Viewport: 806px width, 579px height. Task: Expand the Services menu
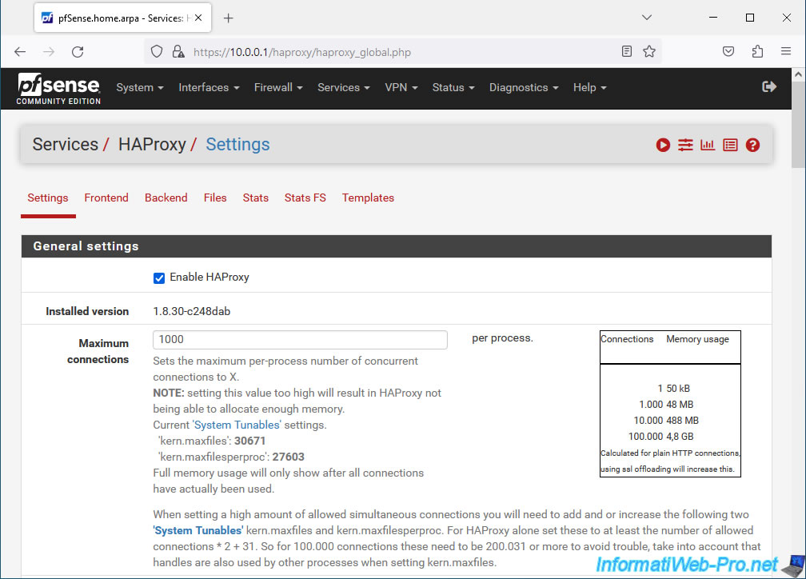pyautogui.click(x=343, y=87)
